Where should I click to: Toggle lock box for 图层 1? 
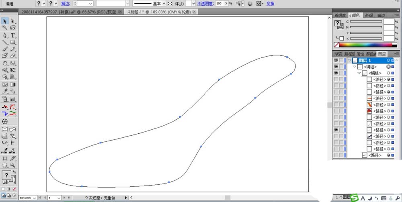pos(341,60)
